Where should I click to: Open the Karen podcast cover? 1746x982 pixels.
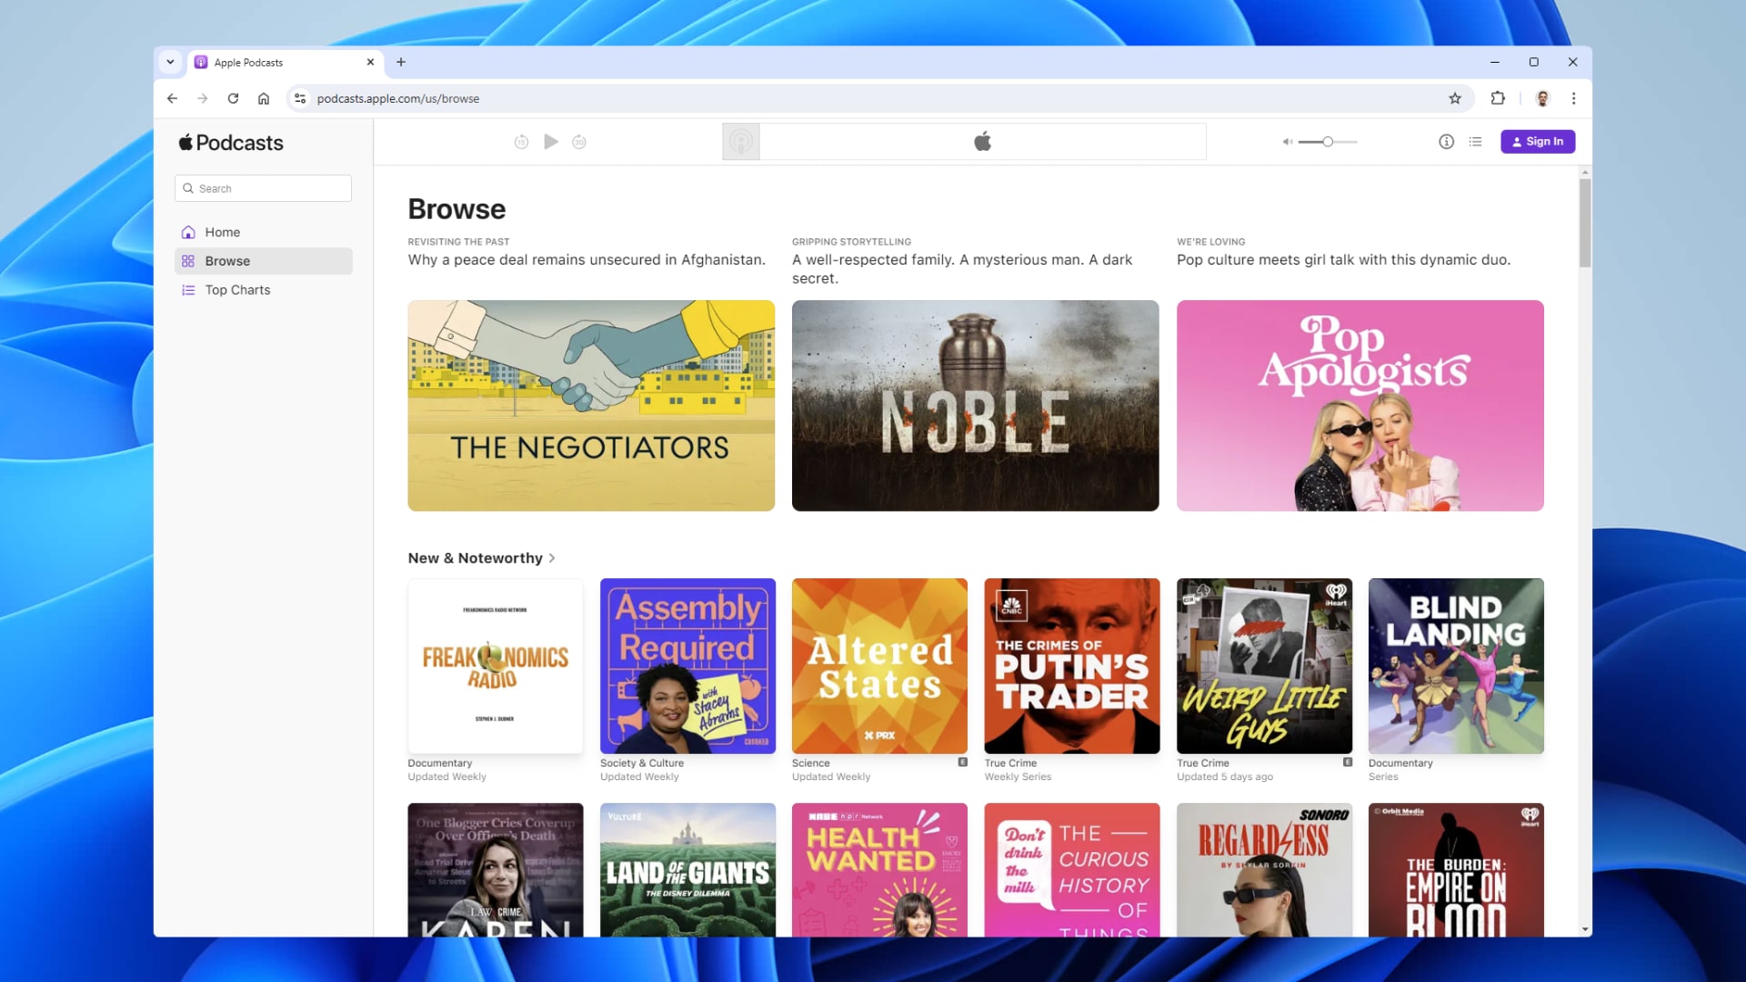(496, 870)
